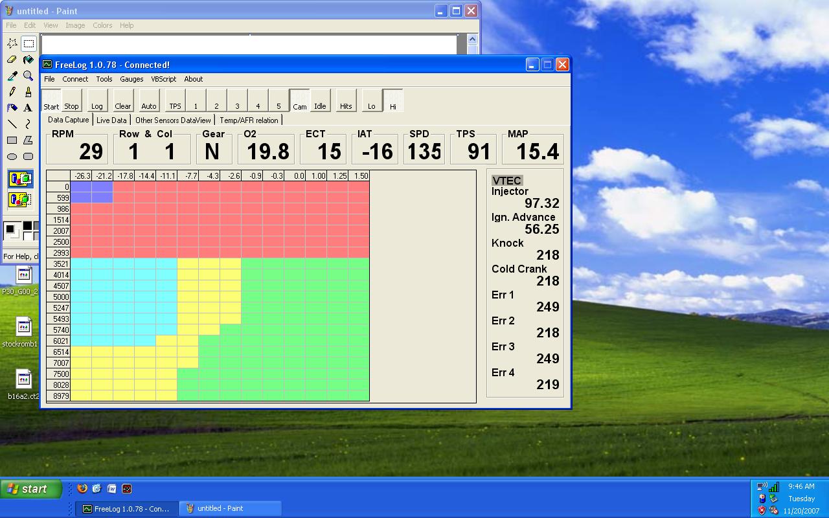
Task: Open the Connect menu in FreeLog
Action: 75,79
